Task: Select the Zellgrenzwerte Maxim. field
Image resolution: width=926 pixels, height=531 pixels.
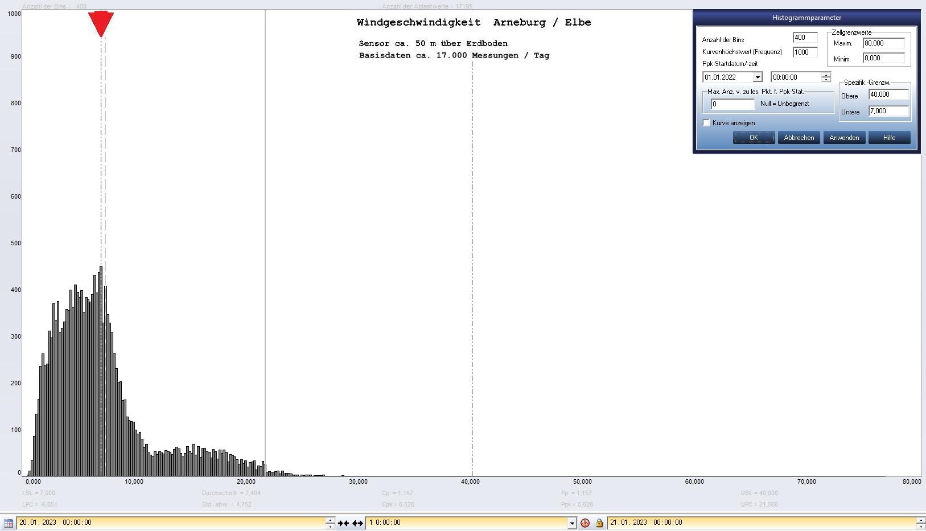Action: (883, 43)
